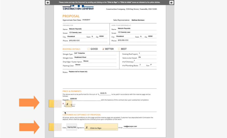Click the Flashing Color value Bronze

point(78,65)
